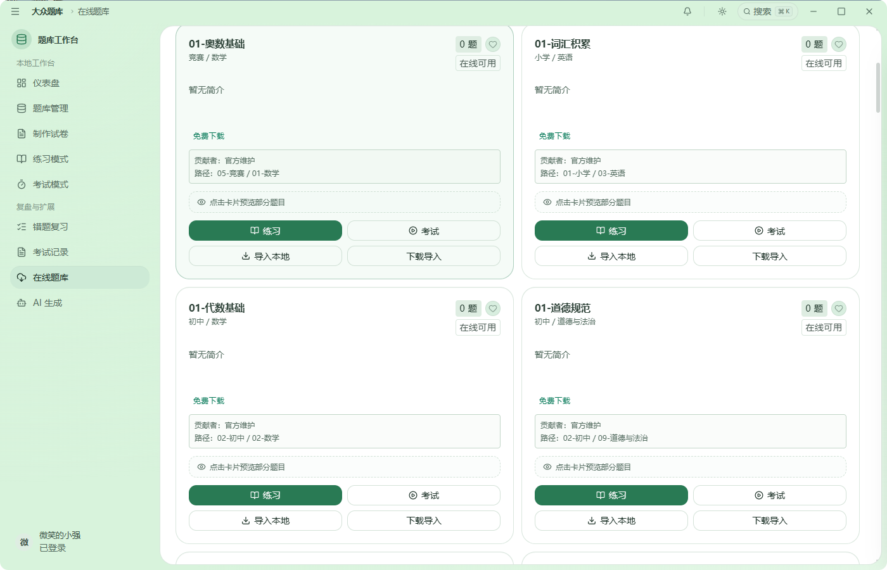Click preview hint on 01-奥数基础 card

coord(345,202)
